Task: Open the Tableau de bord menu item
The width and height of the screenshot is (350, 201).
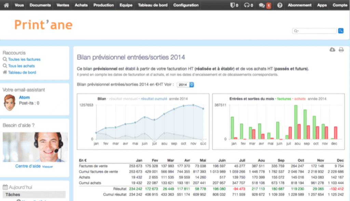Action: point(153,5)
